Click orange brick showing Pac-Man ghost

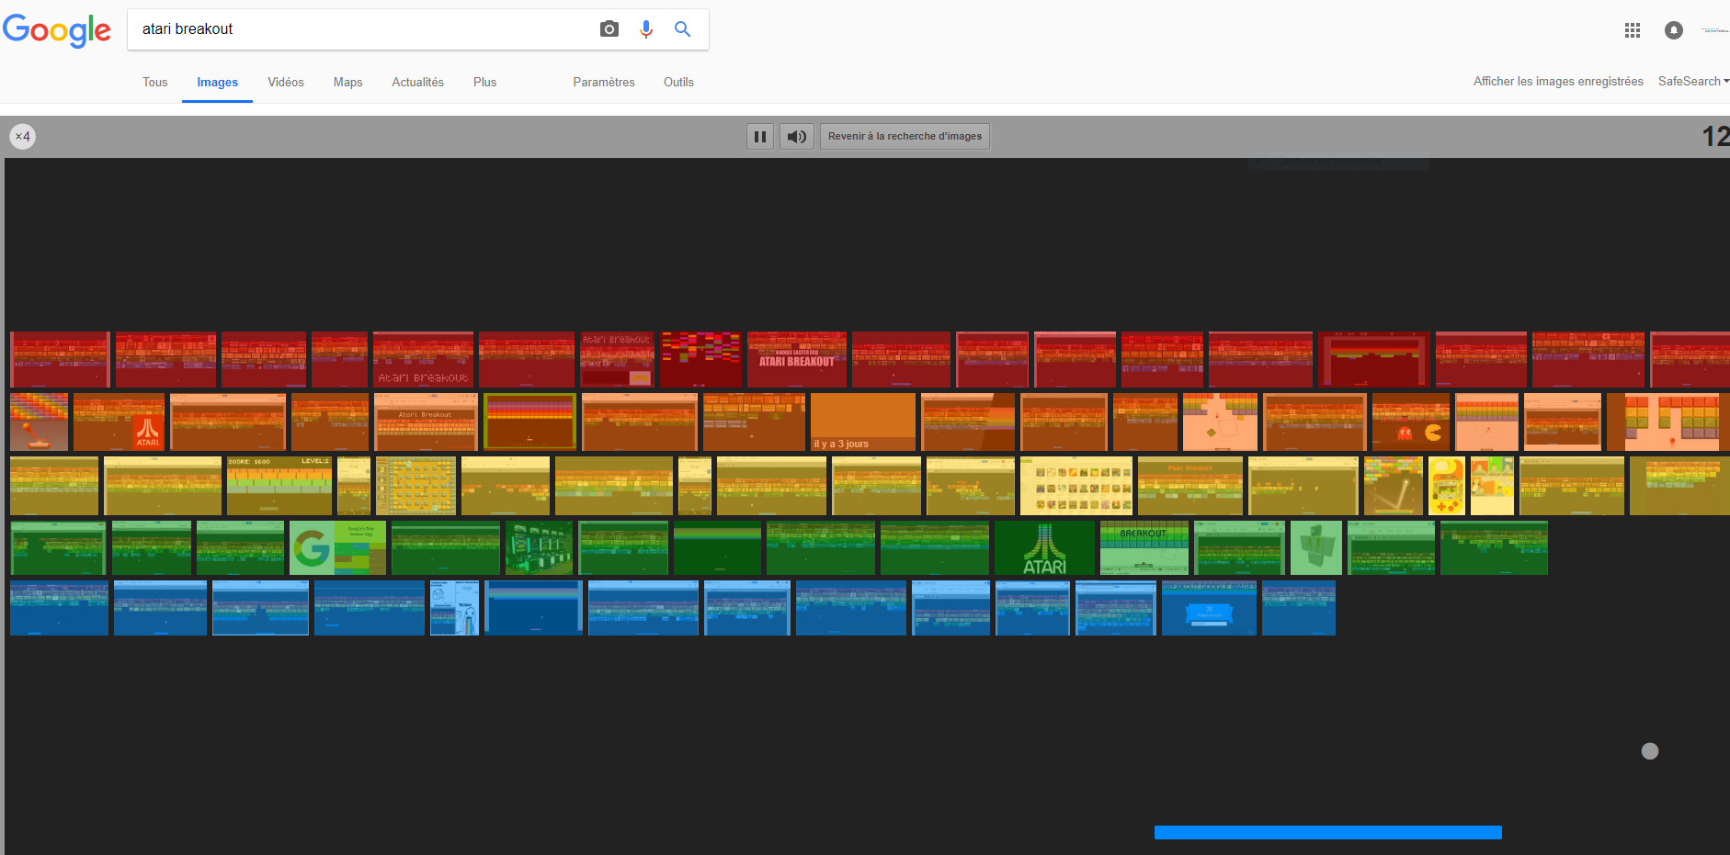1411,422
